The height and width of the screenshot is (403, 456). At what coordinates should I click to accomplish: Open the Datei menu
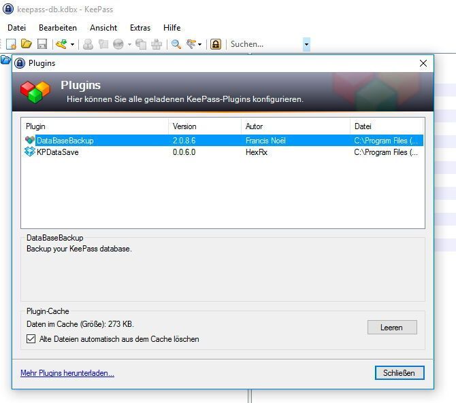[16, 28]
